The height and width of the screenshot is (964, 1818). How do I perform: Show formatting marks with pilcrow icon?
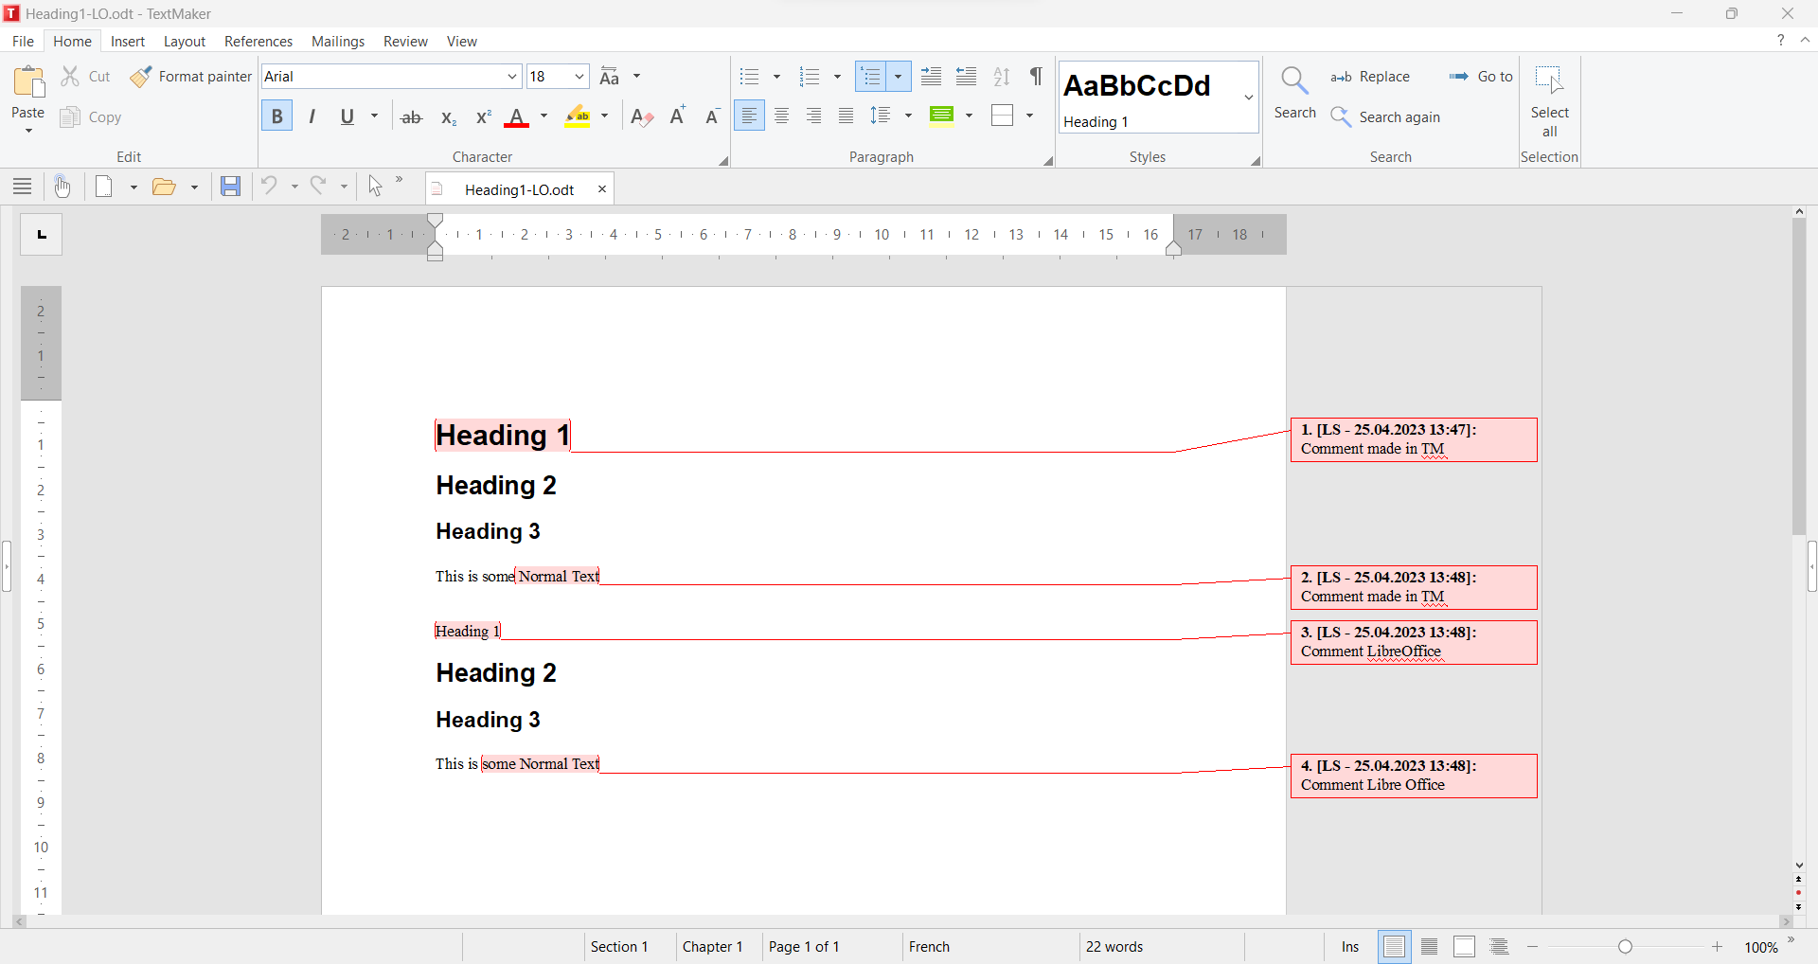[x=1037, y=77]
